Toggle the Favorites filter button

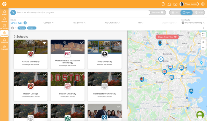pos(158,13)
